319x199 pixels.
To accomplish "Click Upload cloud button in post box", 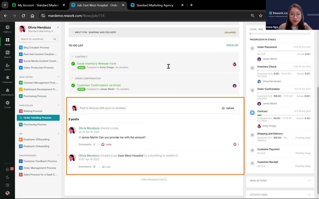I will coord(228,108).
